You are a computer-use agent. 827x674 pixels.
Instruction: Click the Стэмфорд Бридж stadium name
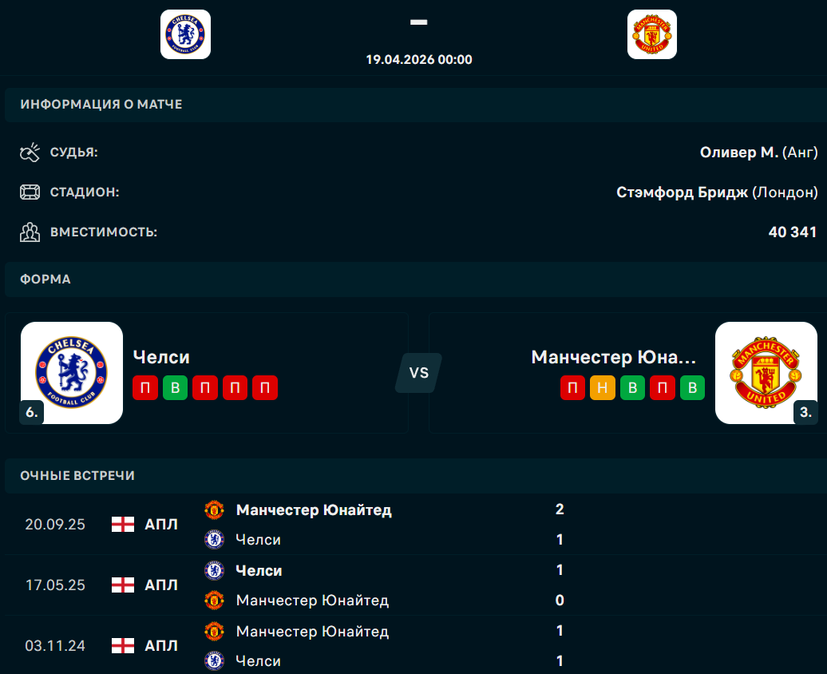click(x=682, y=192)
